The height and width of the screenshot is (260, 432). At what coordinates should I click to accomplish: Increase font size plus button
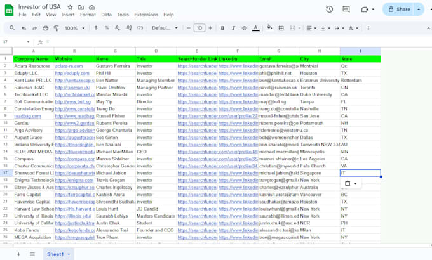[x=210, y=28]
